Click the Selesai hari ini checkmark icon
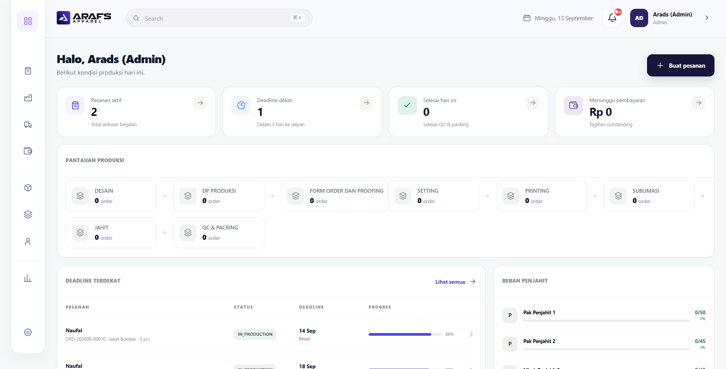Screen dimensions: 726x369 tap(407, 106)
